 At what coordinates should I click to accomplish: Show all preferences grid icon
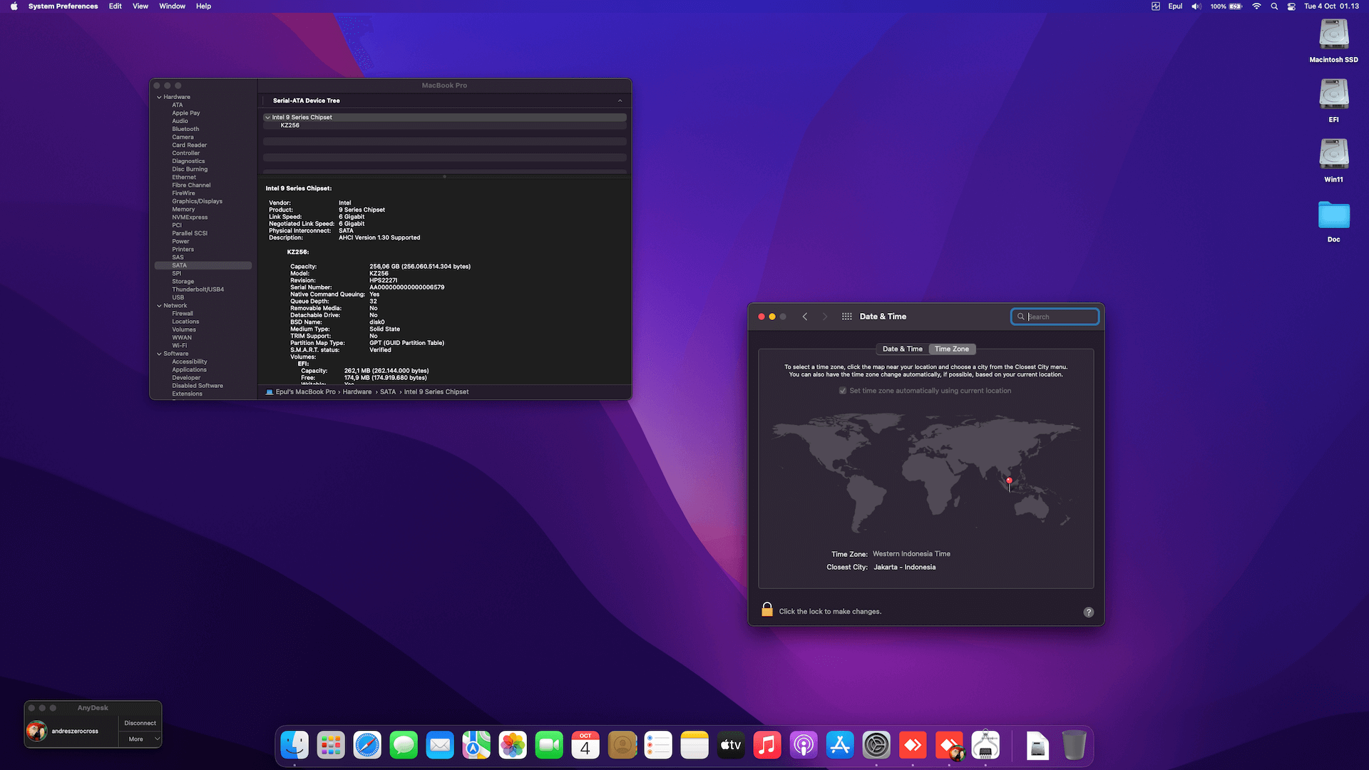click(847, 317)
